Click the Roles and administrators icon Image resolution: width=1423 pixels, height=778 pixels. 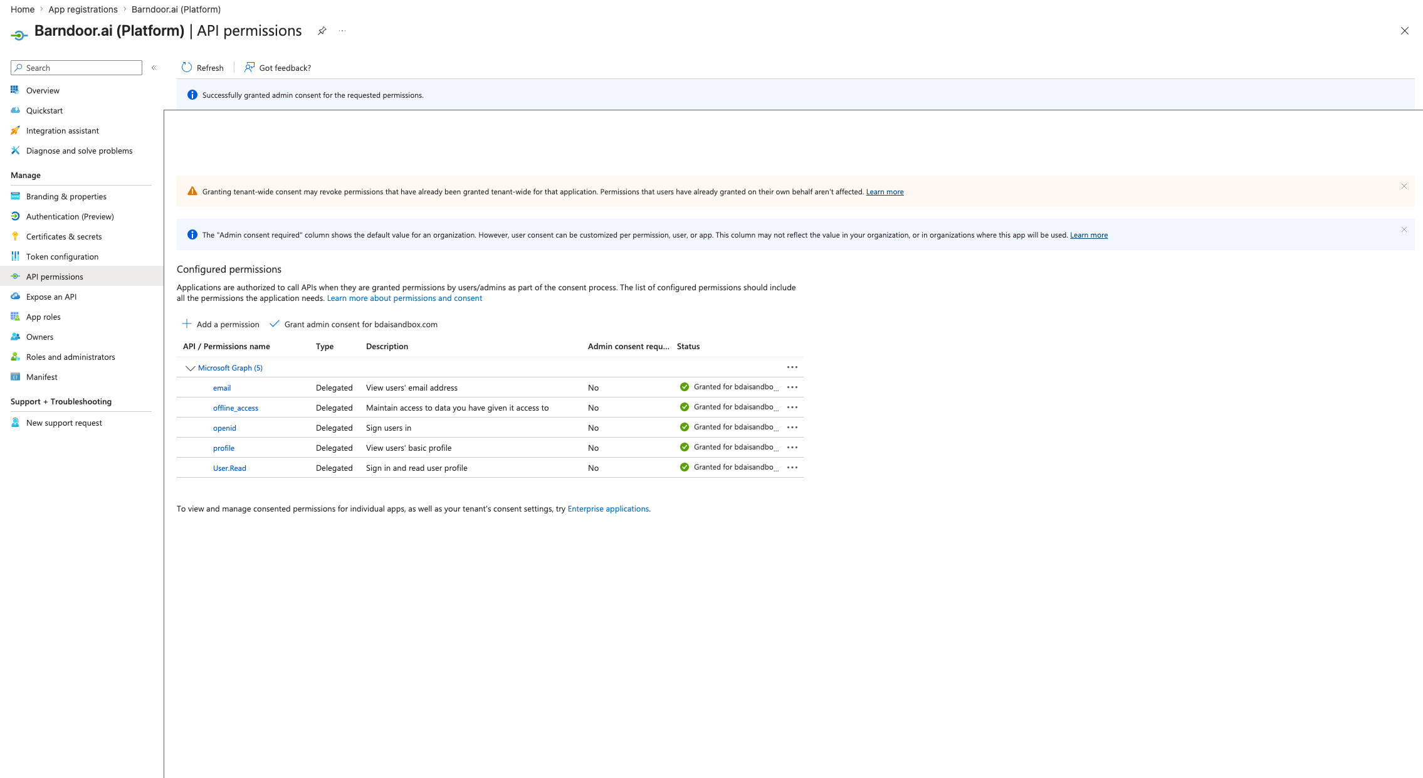point(15,357)
